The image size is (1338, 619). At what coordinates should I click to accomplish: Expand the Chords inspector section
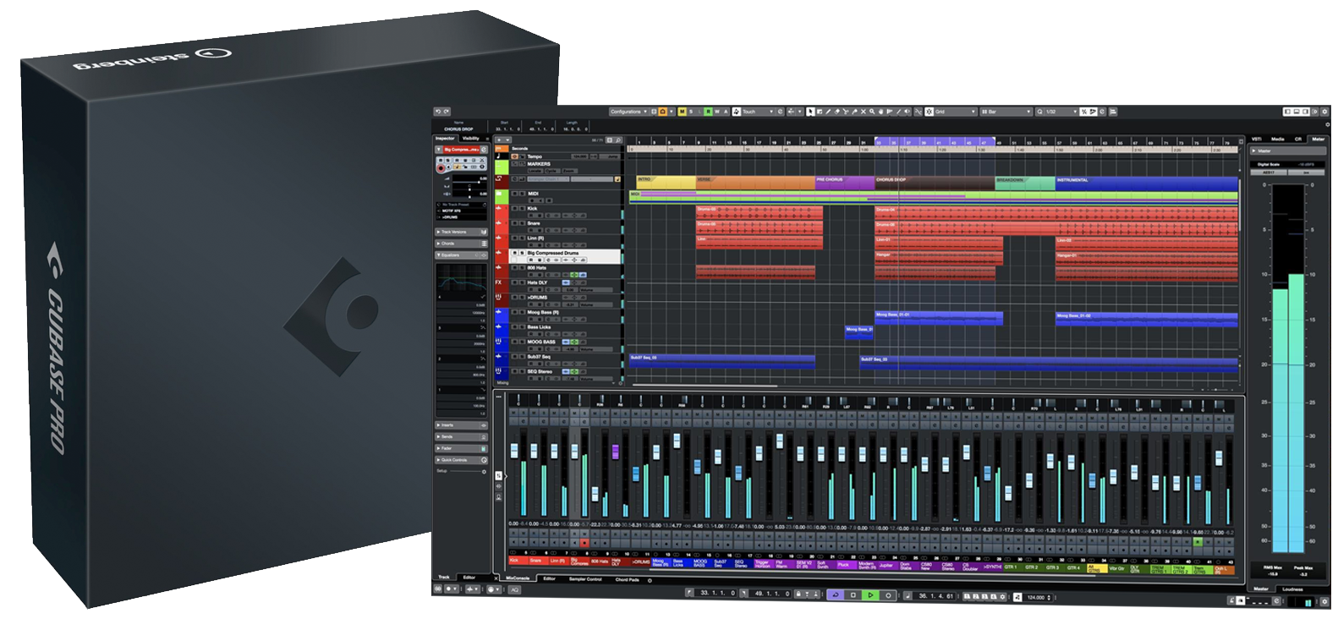pyautogui.click(x=461, y=244)
